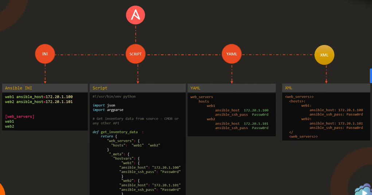Click web1 under [web_servers] in INI
This screenshot has height=195, width=372.
[x=9, y=121]
